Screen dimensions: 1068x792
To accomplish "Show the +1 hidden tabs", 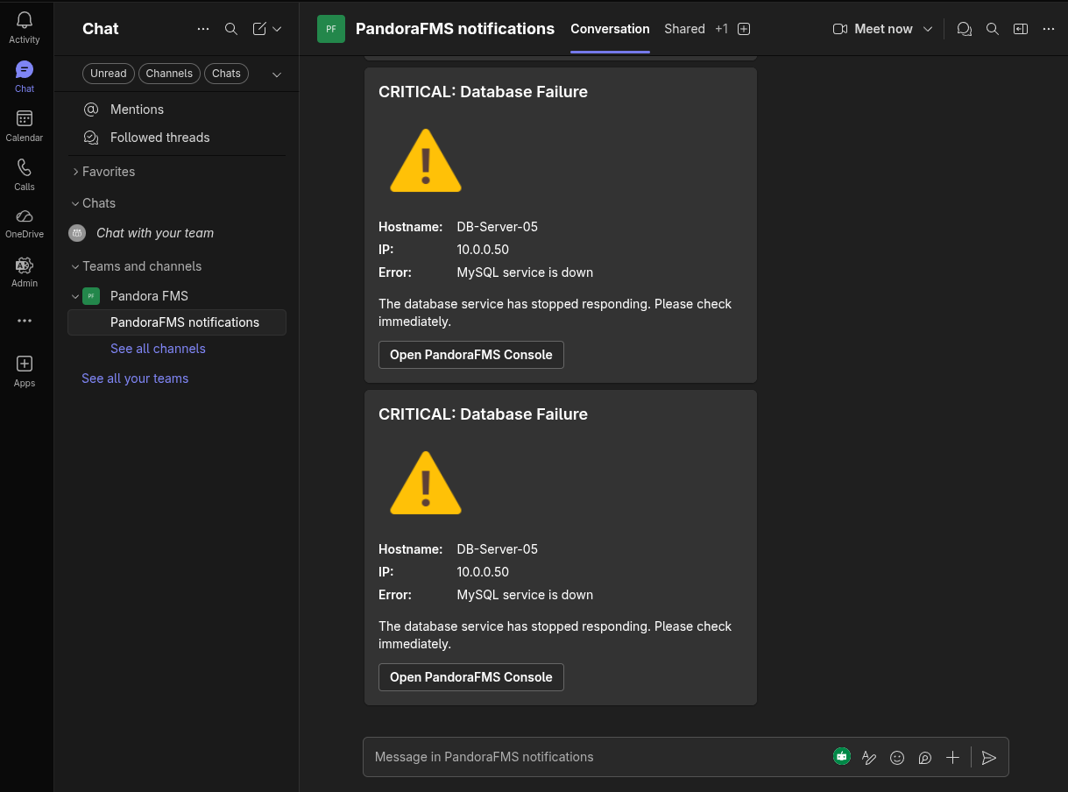I will pos(721,29).
